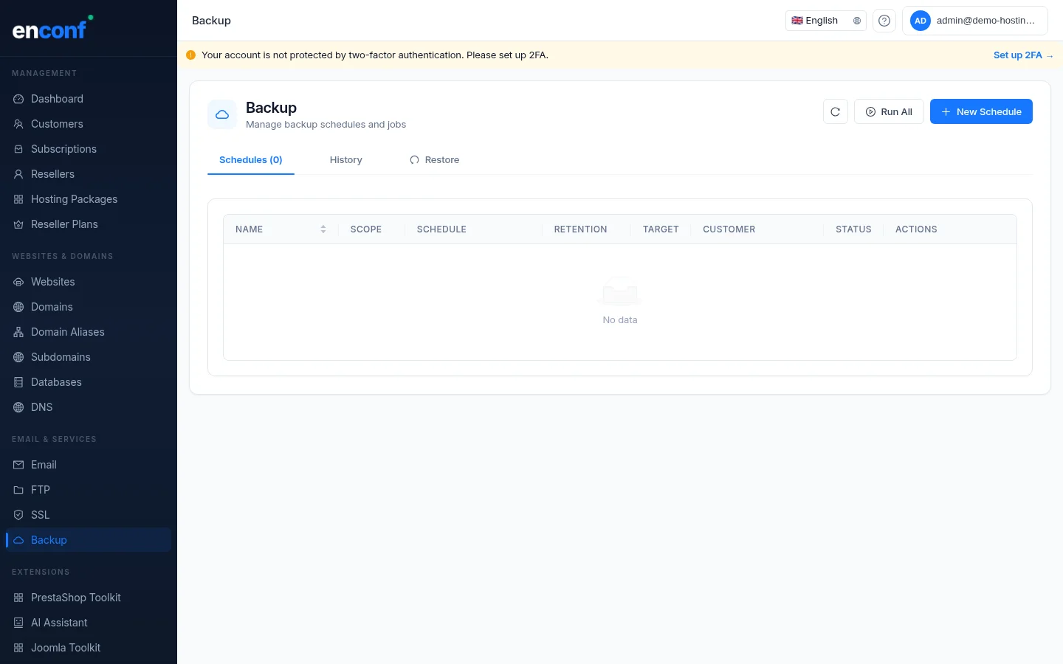The height and width of the screenshot is (664, 1063).
Task: Click the New Schedule button
Action: coord(980,112)
